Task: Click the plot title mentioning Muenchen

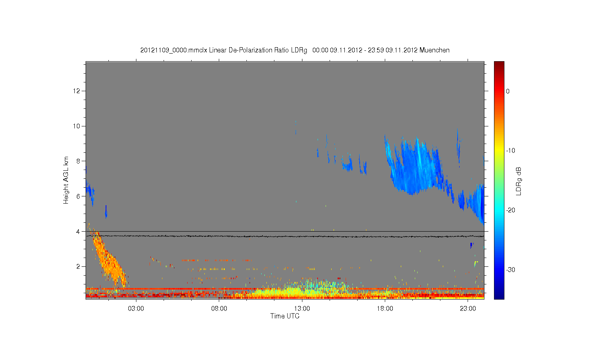Action: pyautogui.click(x=295, y=50)
